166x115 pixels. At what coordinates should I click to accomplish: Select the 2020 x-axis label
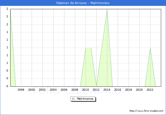coord(139,90)
